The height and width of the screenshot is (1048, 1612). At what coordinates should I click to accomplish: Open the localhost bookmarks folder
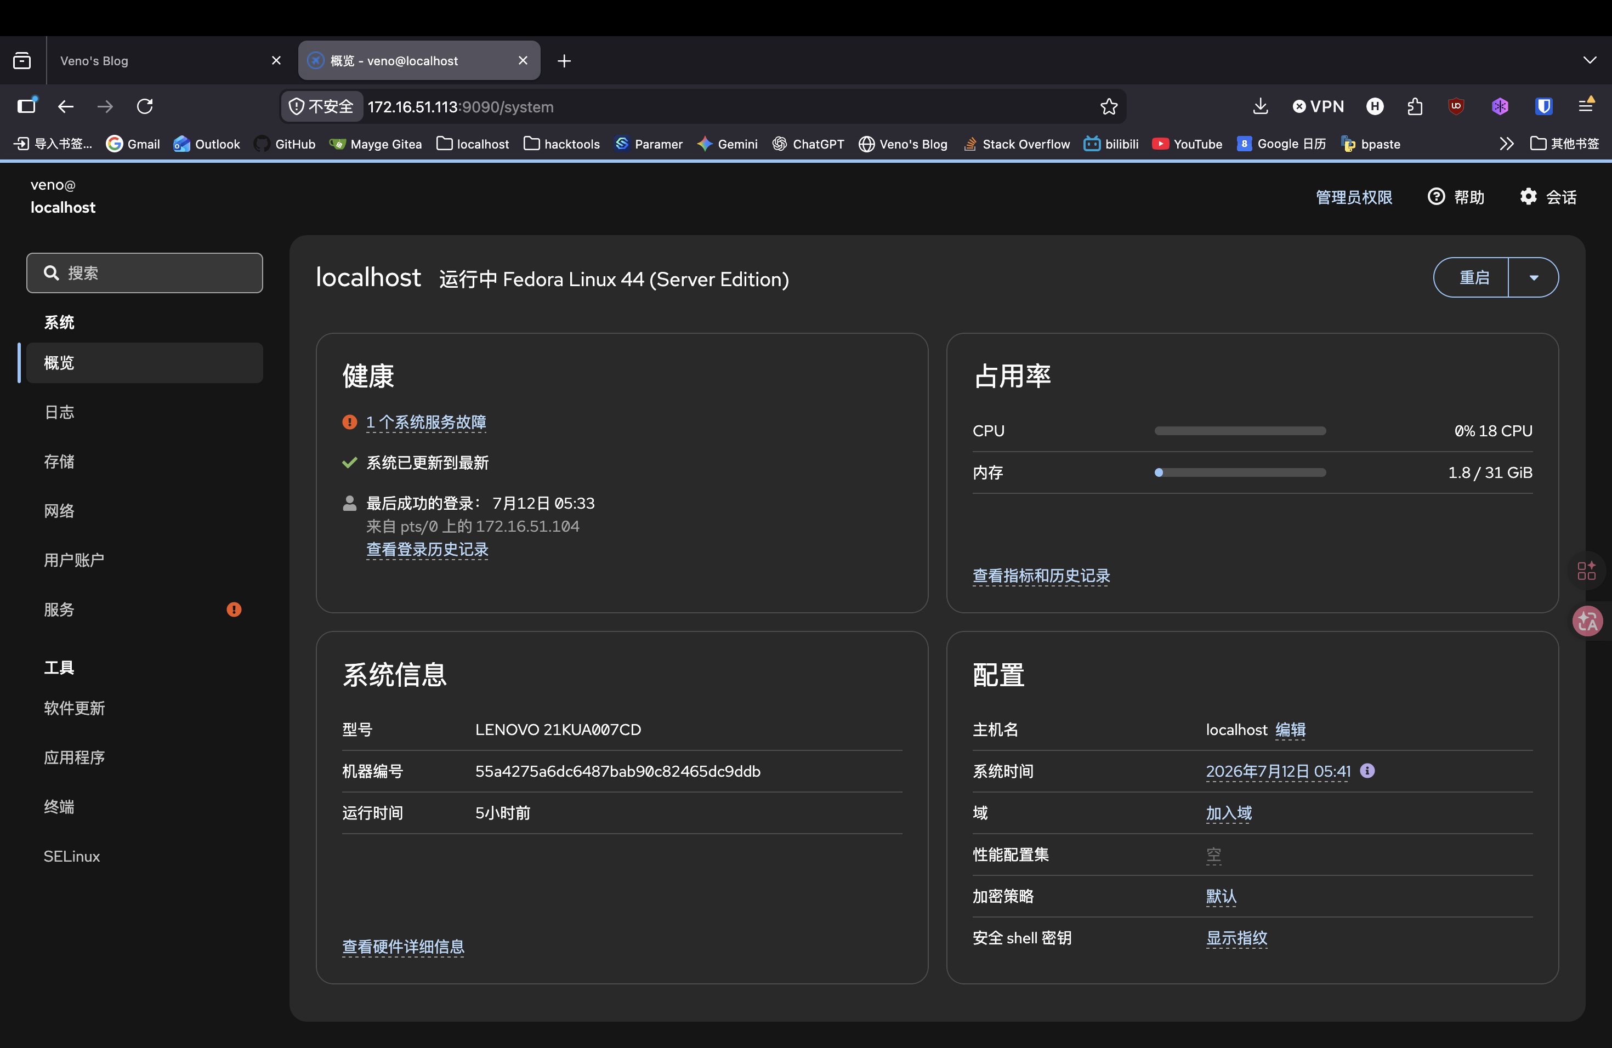473,144
